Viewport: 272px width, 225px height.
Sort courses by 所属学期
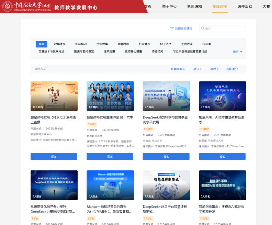(178, 69)
